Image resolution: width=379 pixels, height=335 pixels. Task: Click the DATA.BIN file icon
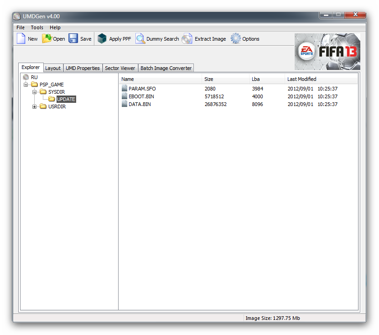click(125, 104)
